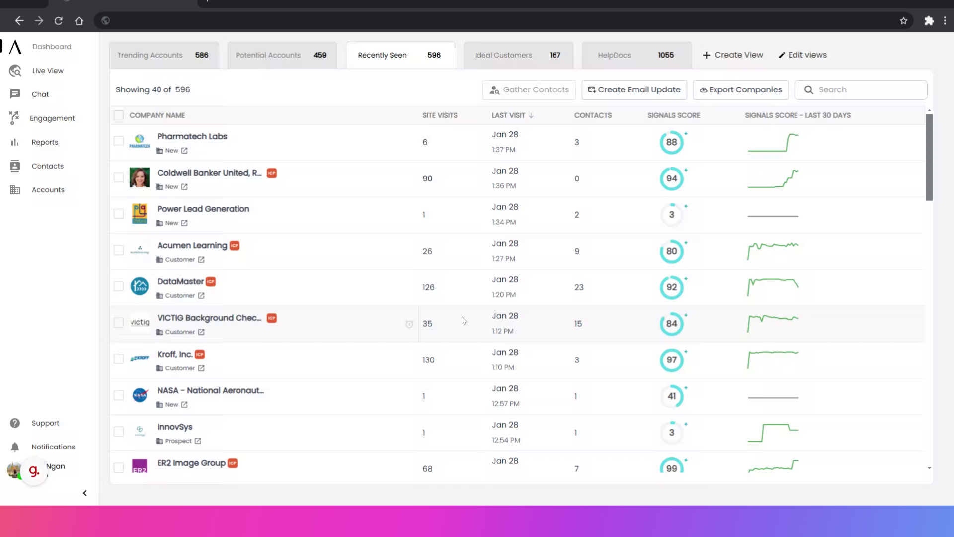The image size is (954, 537).
Task: Click the ICP badge next to DataMaster
Action: coord(211,282)
